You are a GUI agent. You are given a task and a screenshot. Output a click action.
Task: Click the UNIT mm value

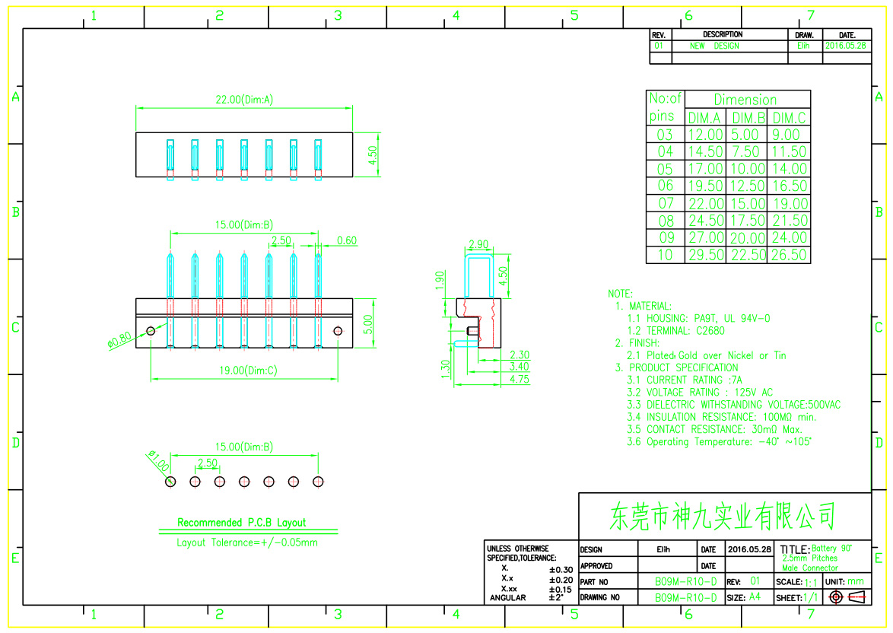point(856,582)
